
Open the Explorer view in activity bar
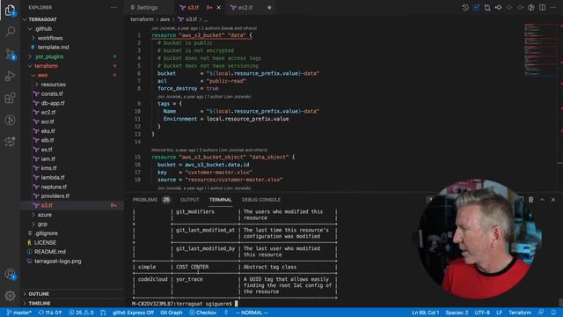pos(10,10)
